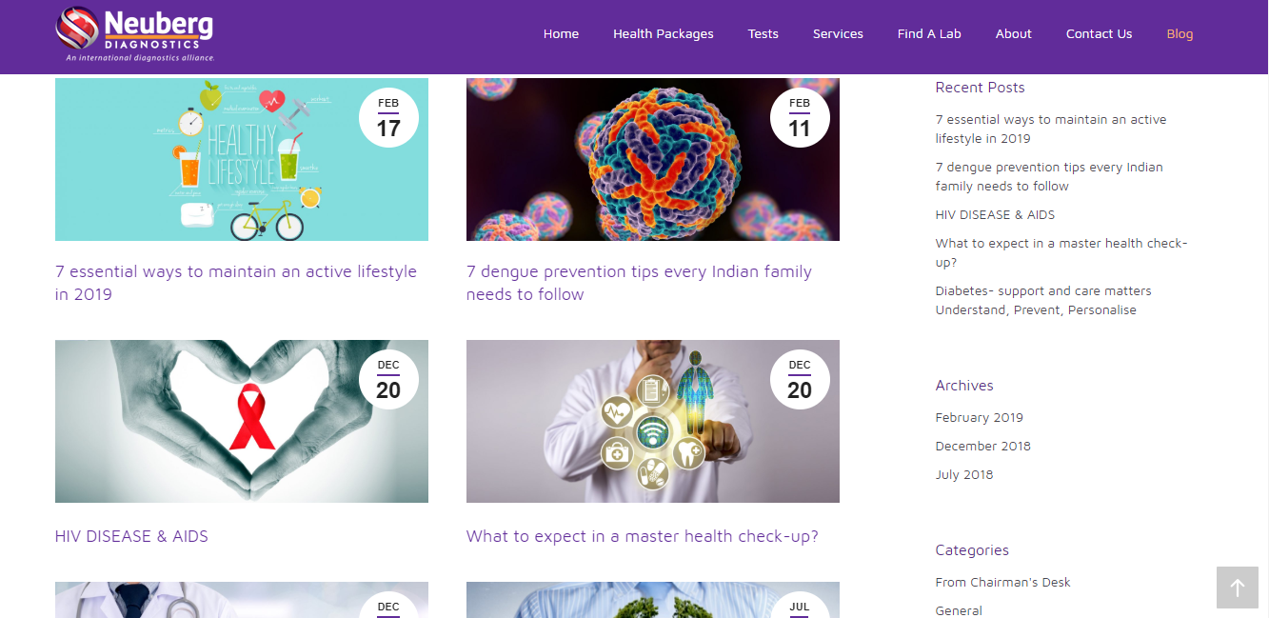Click the DEC 20 badge on the HIV ribbon image
This screenshot has width=1269, height=618.
point(388,380)
